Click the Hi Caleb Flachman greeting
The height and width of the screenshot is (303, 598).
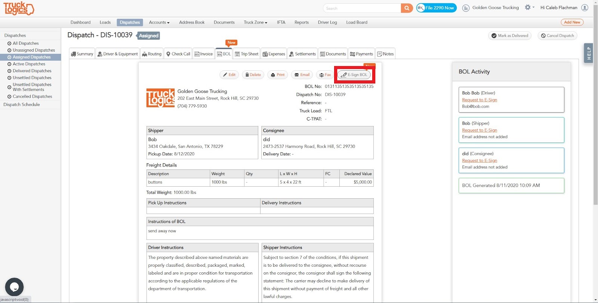click(x=559, y=7)
